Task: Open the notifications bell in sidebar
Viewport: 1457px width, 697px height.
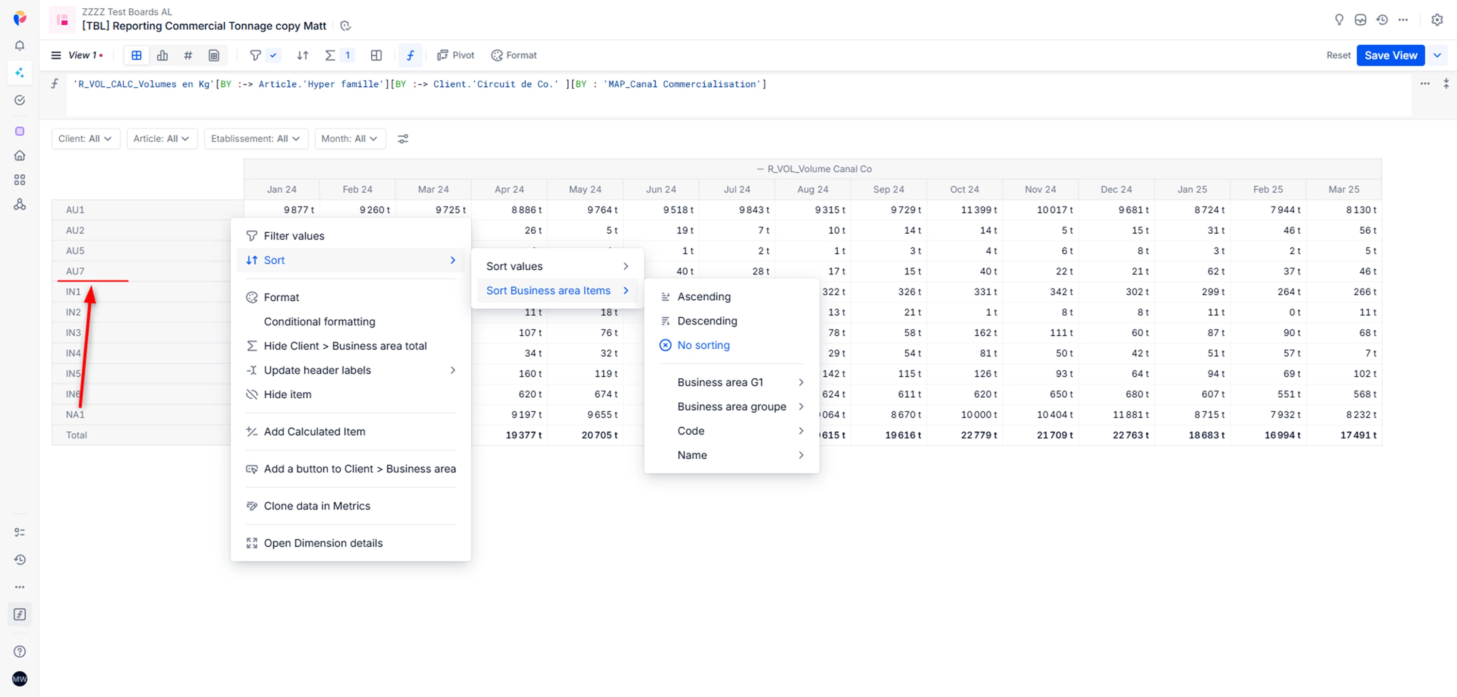Action: pyautogui.click(x=20, y=46)
